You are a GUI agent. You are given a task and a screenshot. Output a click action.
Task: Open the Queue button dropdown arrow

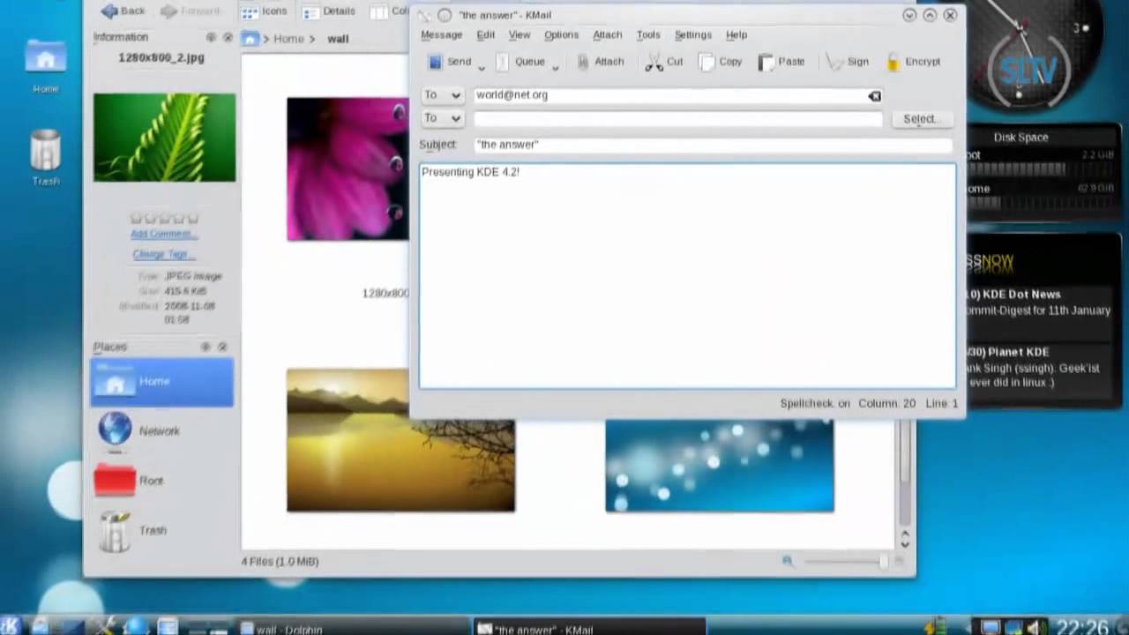[556, 66]
